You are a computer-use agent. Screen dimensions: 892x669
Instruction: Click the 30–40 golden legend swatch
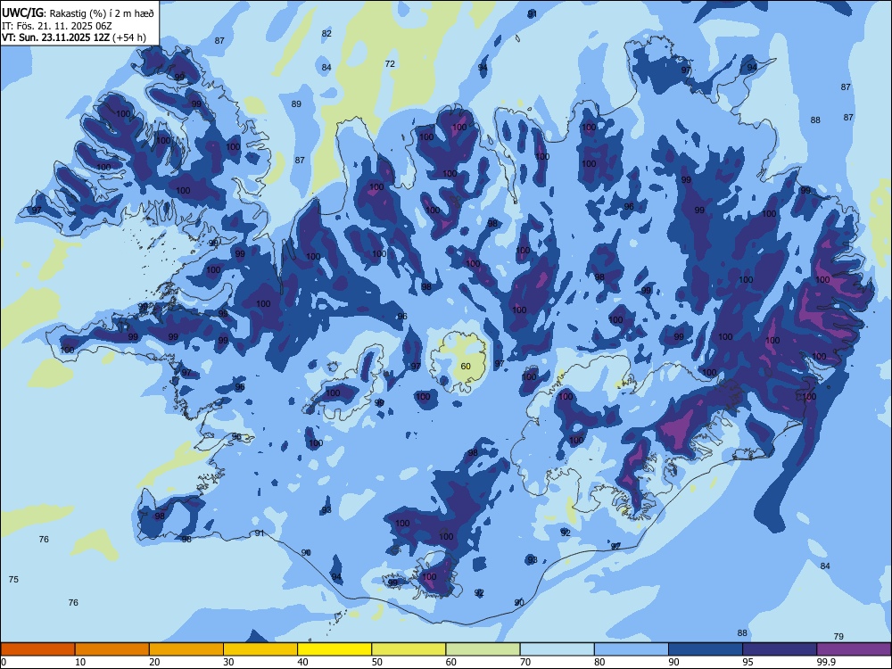260,649
